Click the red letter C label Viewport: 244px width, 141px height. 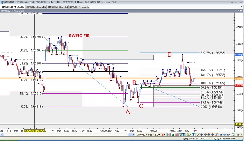(x=141, y=106)
